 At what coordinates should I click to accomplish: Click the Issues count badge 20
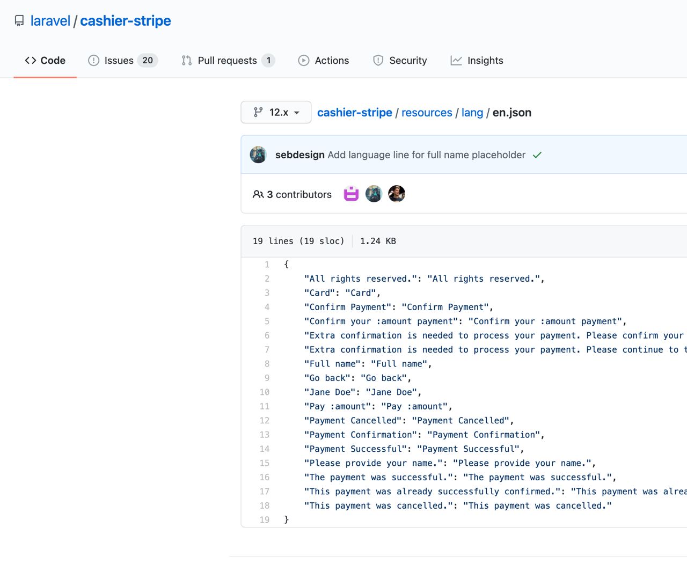point(148,61)
